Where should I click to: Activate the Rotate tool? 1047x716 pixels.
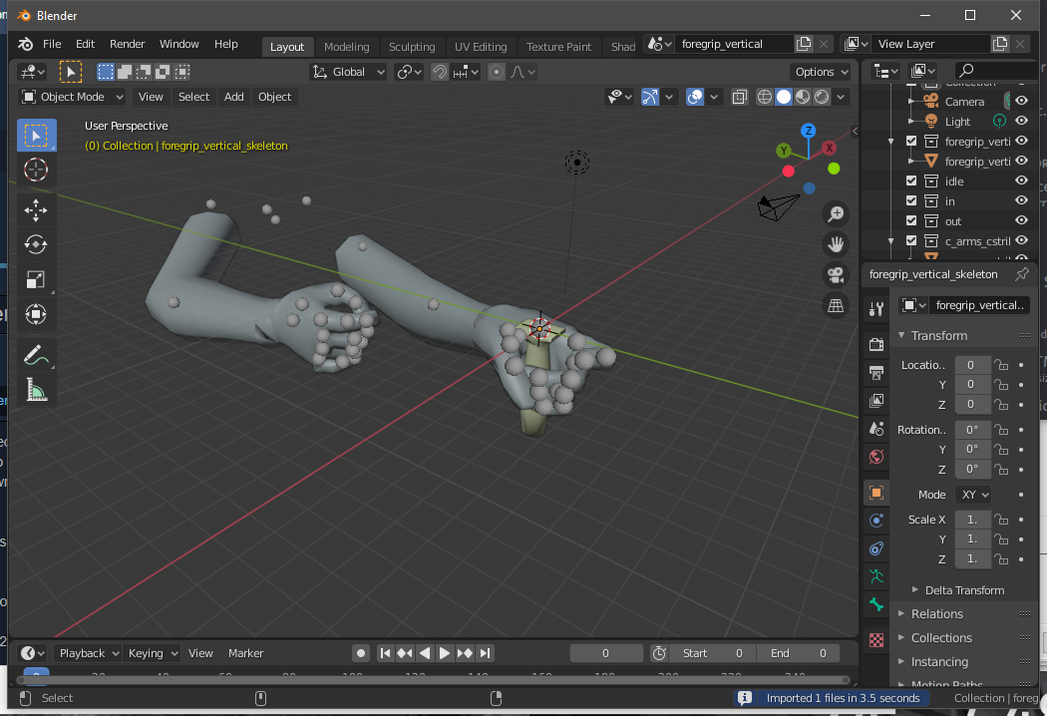36,244
